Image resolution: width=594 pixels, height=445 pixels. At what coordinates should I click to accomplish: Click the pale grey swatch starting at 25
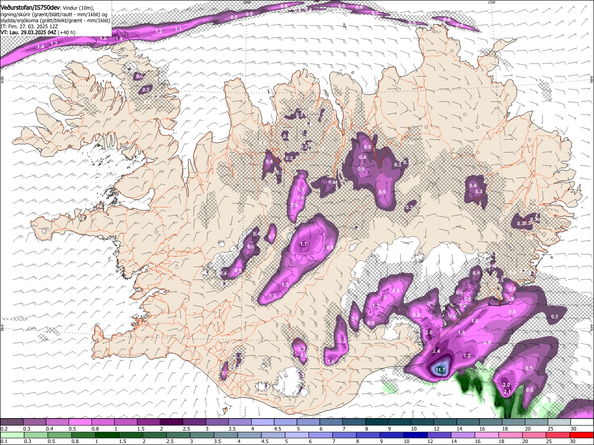tap(559, 422)
